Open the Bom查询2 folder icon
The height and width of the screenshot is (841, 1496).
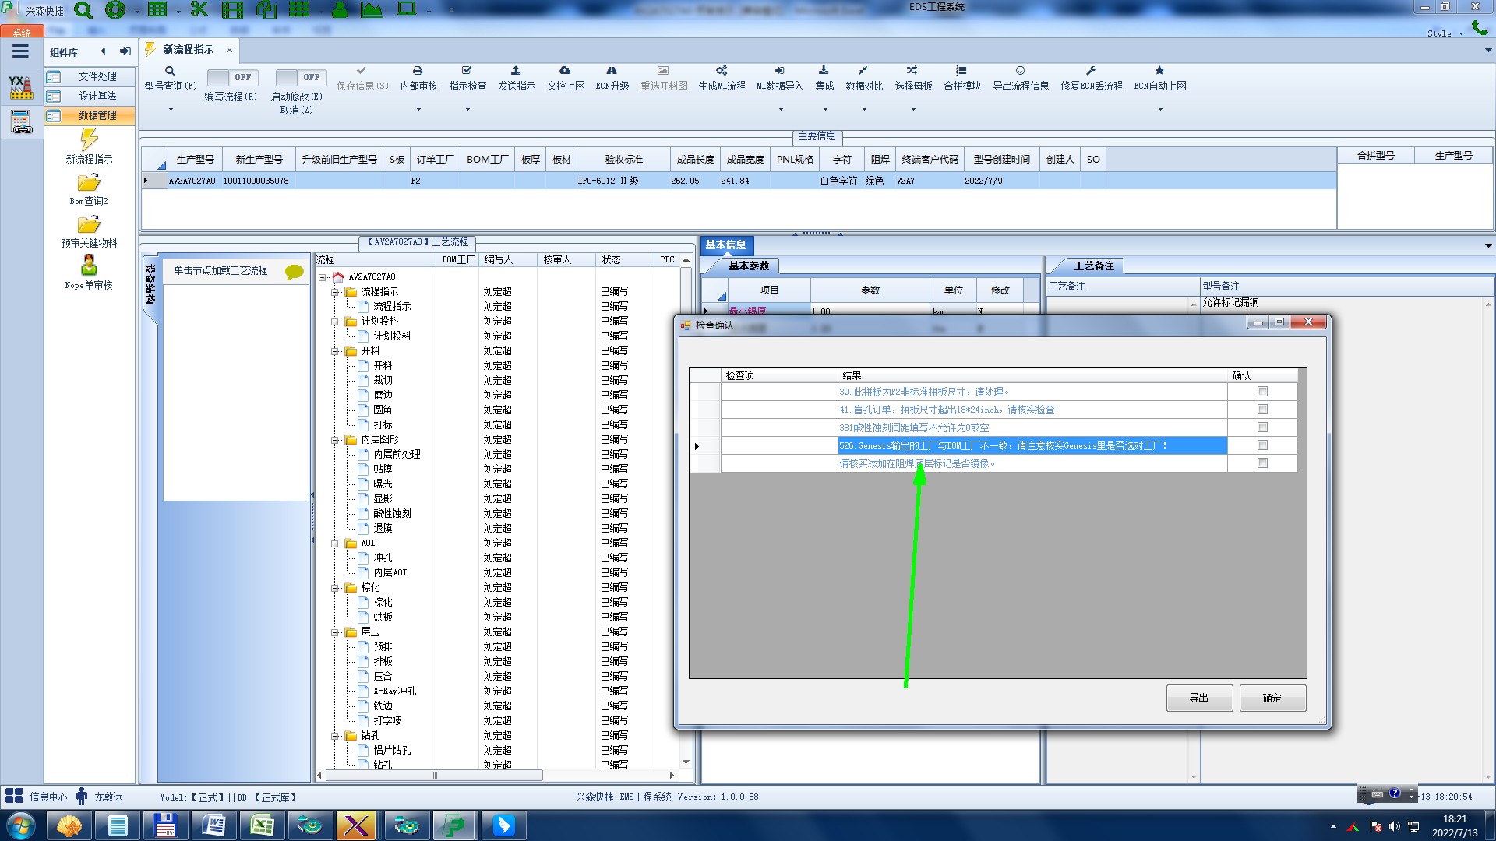(x=89, y=183)
